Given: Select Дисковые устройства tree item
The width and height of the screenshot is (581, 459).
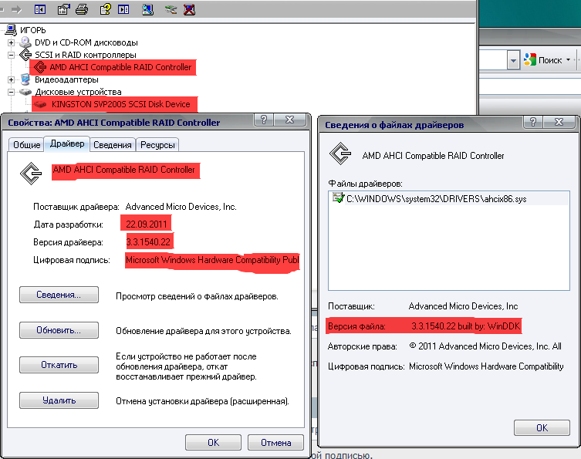Looking at the screenshot, I should [x=78, y=92].
